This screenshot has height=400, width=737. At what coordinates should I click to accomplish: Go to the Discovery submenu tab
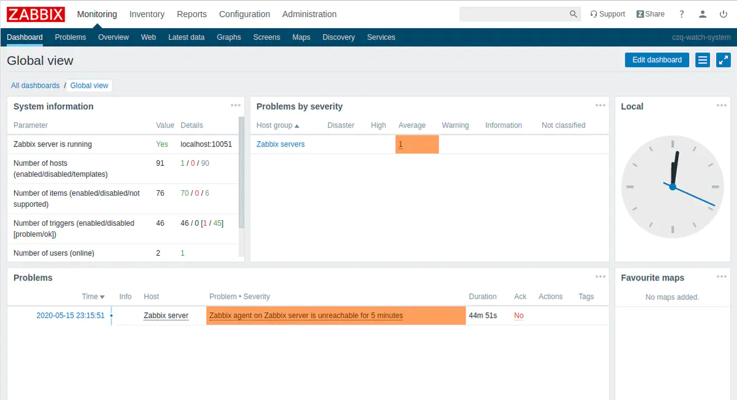click(338, 37)
